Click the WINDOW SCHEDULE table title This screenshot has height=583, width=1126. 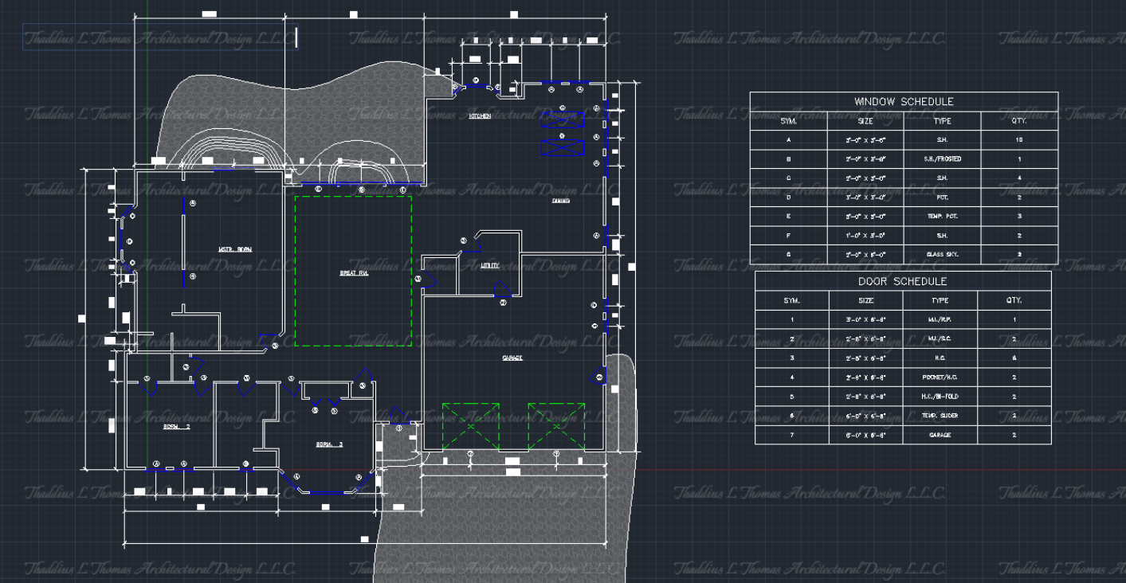(x=904, y=102)
